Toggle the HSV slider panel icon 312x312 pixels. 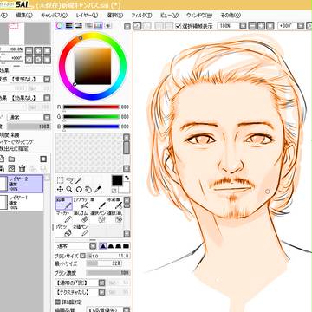79,26
